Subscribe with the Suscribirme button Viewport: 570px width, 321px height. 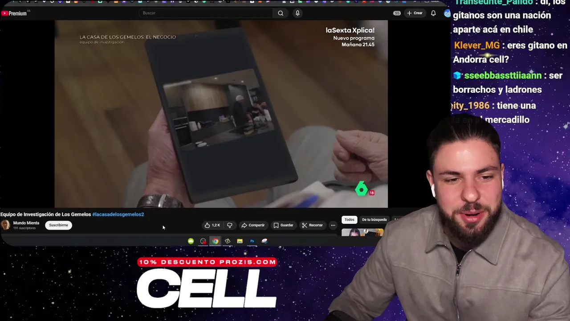click(x=58, y=225)
